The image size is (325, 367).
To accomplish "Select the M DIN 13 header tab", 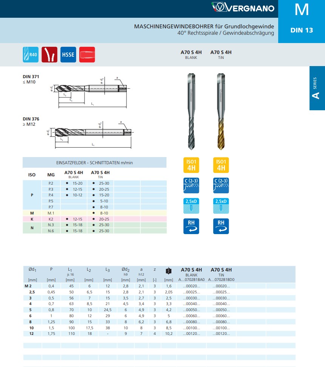I will [x=301, y=21].
